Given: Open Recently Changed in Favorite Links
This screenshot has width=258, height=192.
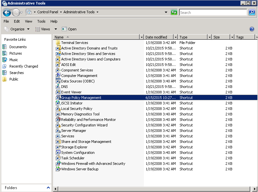Looking at the screenshot, I should [x=24, y=66].
